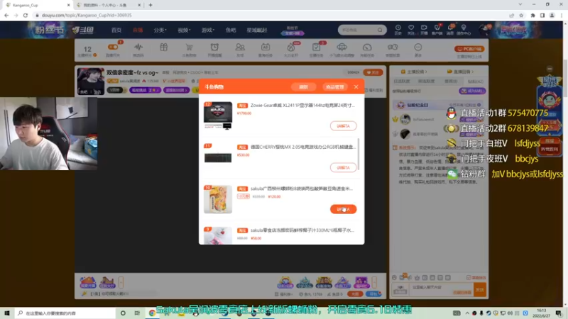Open the alarm clock reminder icon
The image size is (568, 319).
click(x=214, y=47)
